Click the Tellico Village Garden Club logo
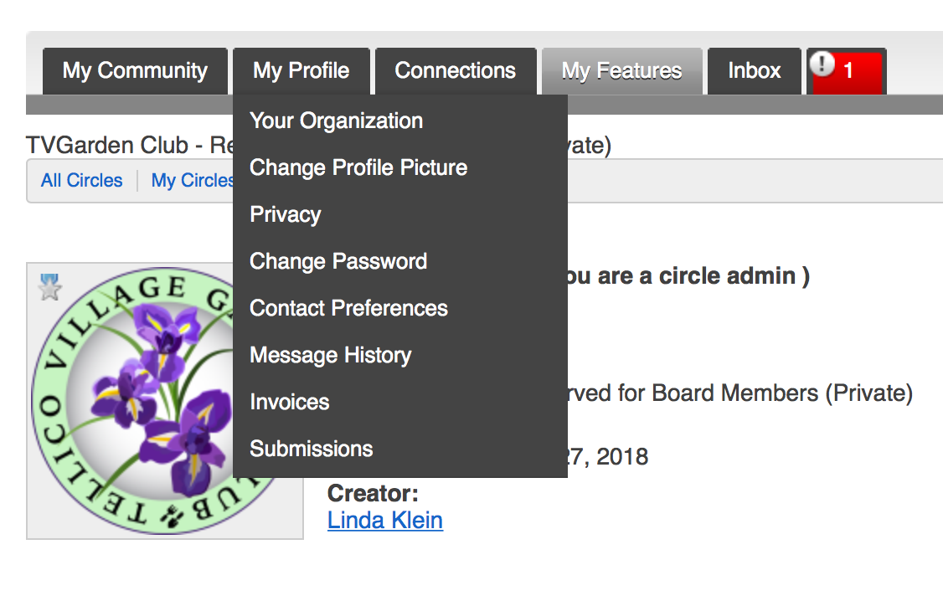The image size is (943, 601). (132, 401)
